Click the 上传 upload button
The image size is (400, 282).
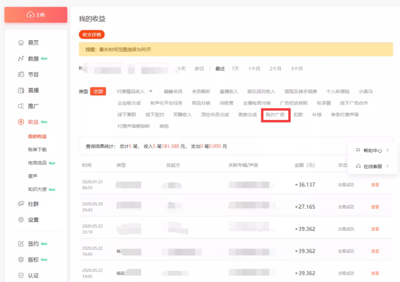tap(36, 15)
